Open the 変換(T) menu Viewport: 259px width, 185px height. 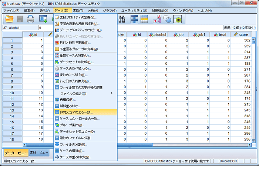[78, 11]
